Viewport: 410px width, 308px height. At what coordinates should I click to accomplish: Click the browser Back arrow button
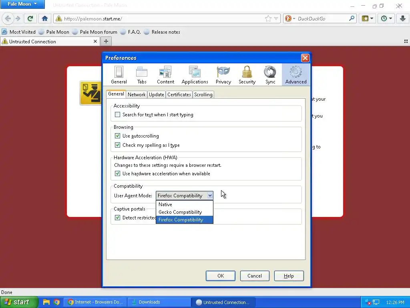point(8,18)
